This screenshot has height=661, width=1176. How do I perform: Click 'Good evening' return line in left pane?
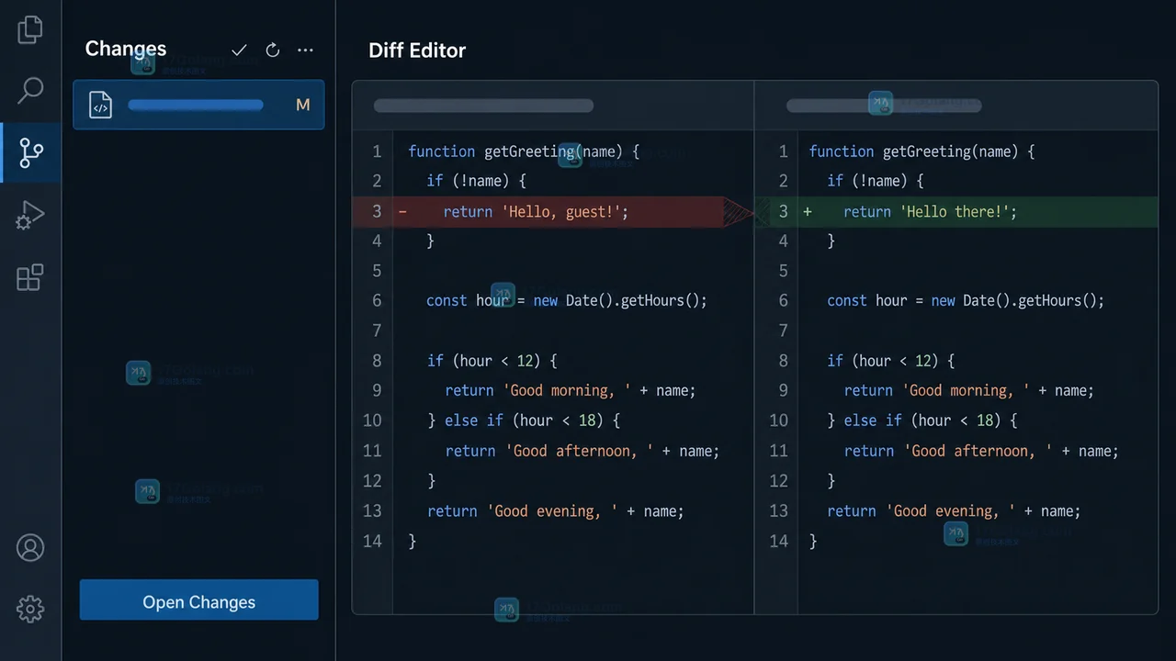click(556, 511)
